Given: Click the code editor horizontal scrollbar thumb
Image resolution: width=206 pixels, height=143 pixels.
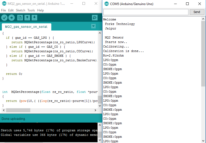Looking at the screenshot, I should pyautogui.click(x=18, y=110).
